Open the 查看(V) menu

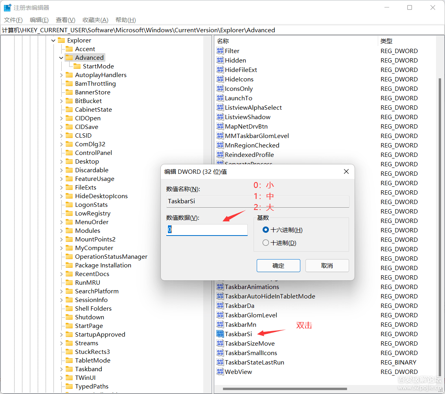(x=66, y=20)
